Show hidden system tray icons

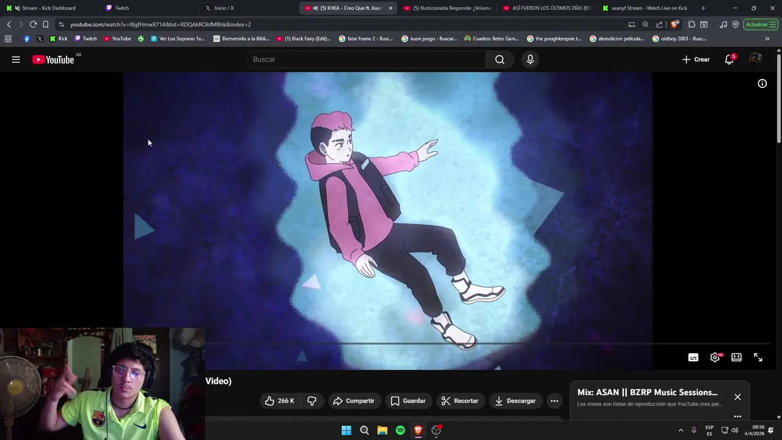(x=681, y=430)
